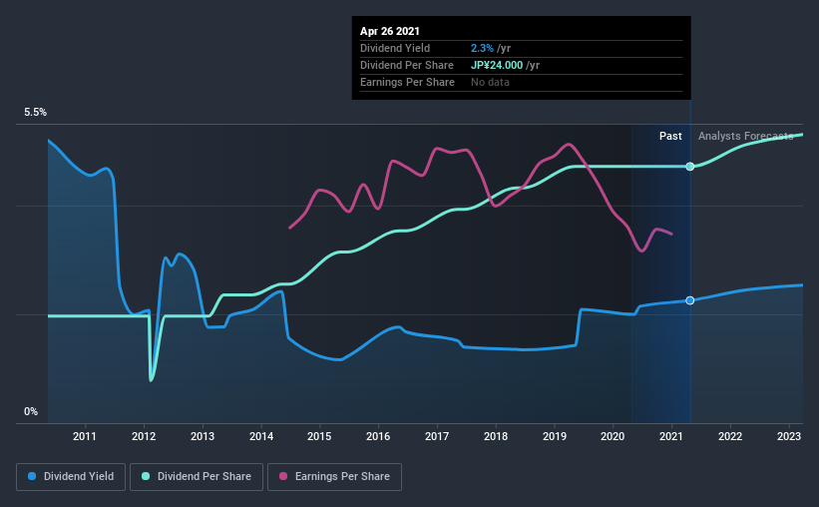
Task: Click the Apr 26 2021 tooltip date header
Action: [390, 31]
